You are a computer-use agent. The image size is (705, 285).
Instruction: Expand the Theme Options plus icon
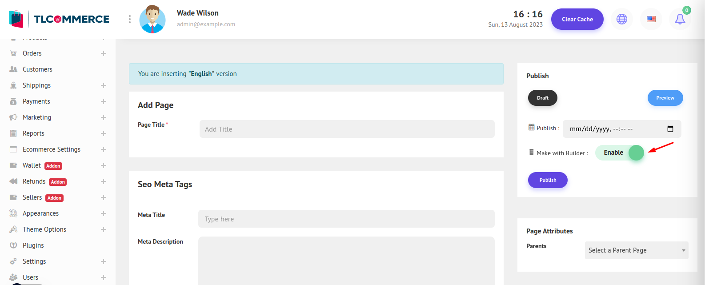(104, 229)
